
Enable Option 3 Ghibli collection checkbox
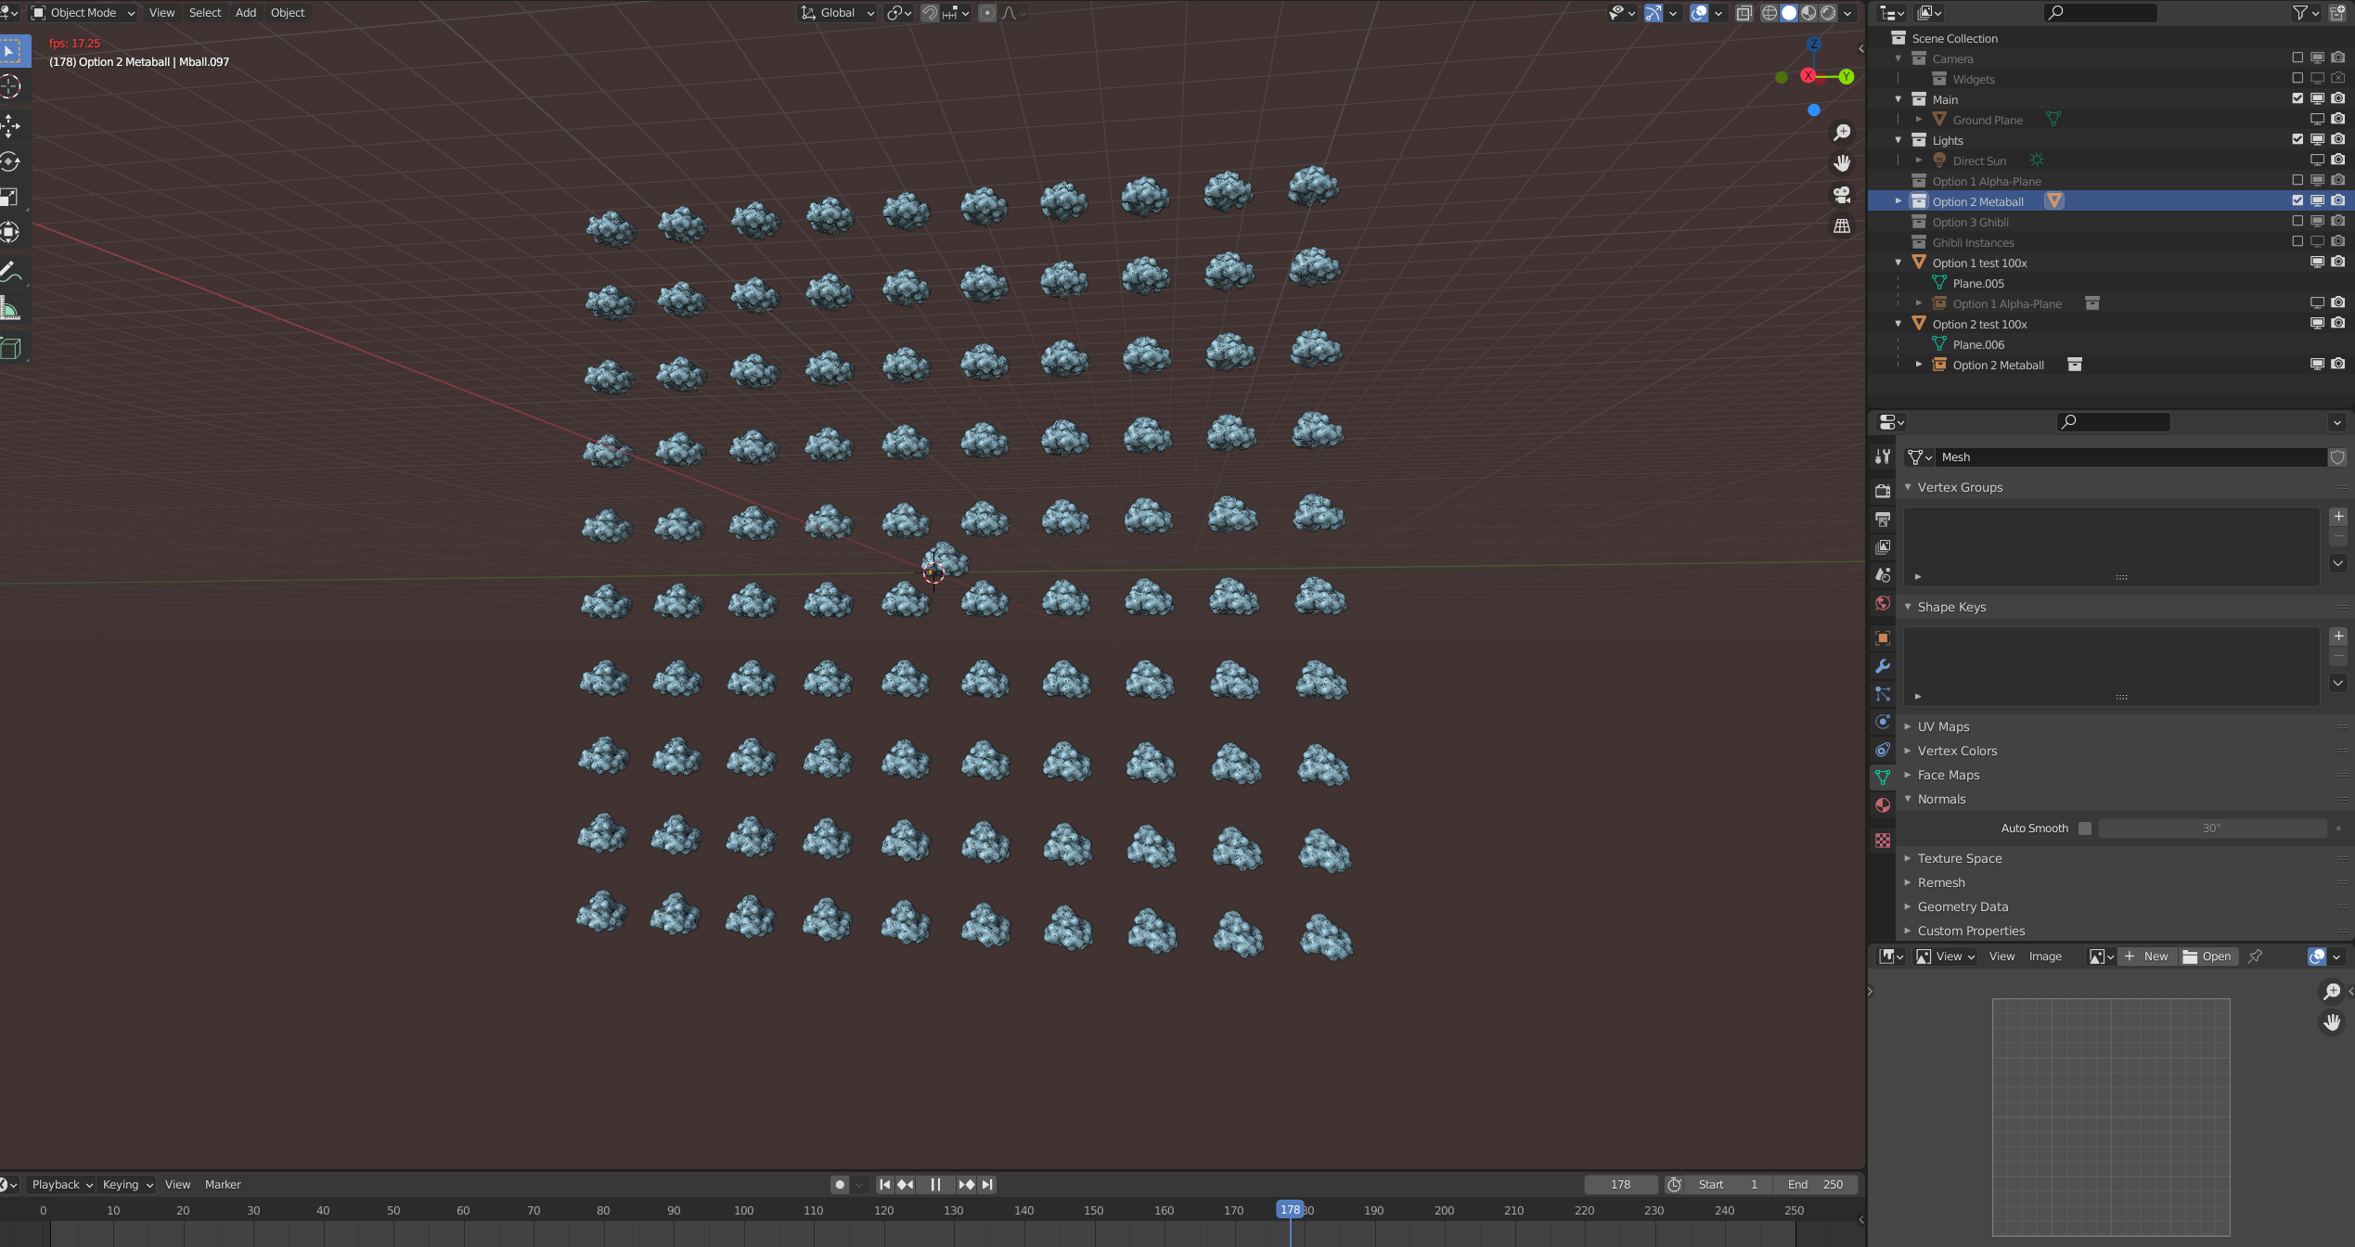click(2297, 222)
